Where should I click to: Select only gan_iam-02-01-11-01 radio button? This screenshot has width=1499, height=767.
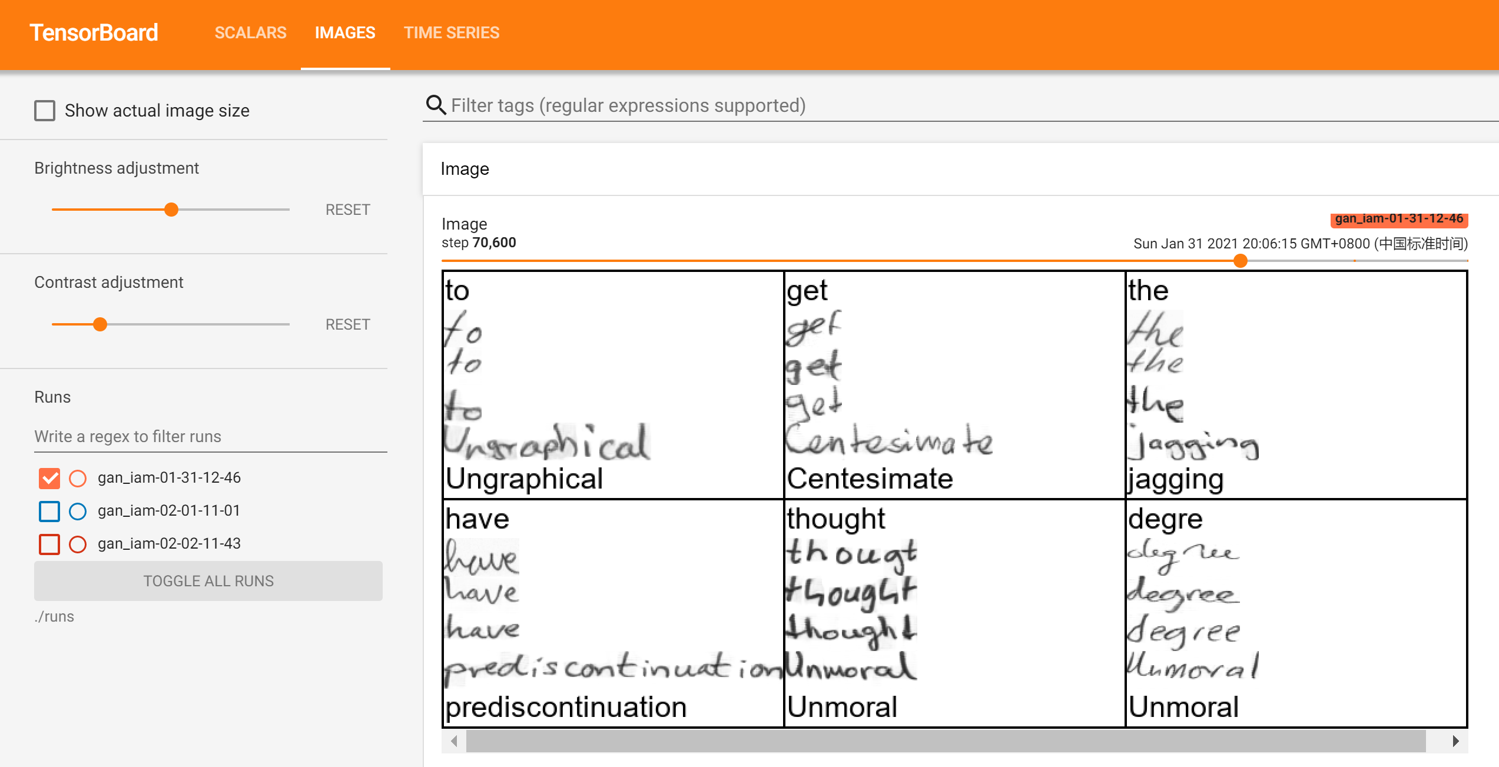click(78, 511)
